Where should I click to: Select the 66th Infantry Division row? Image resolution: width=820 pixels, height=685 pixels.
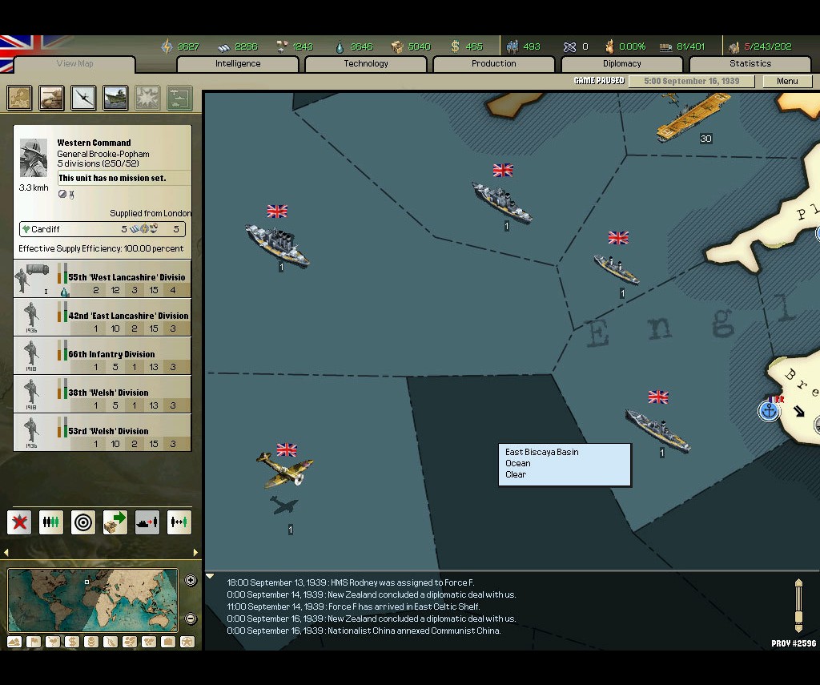point(102,356)
